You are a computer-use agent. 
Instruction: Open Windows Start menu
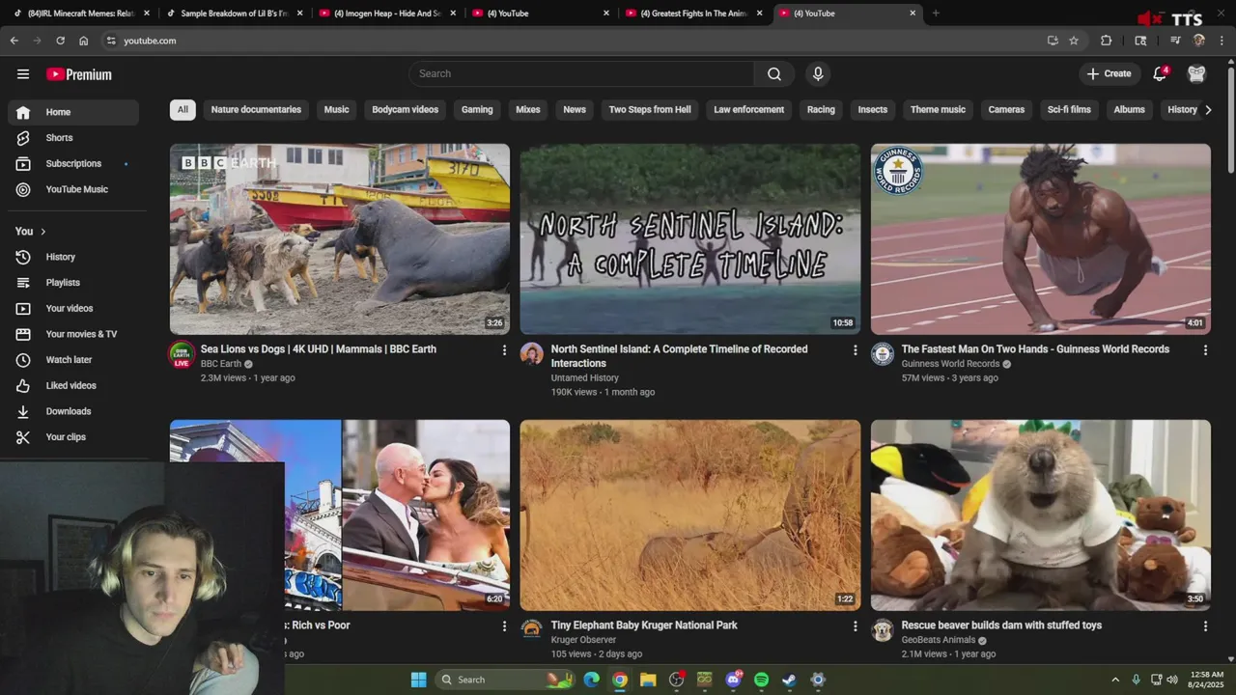(x=418, y=680)
